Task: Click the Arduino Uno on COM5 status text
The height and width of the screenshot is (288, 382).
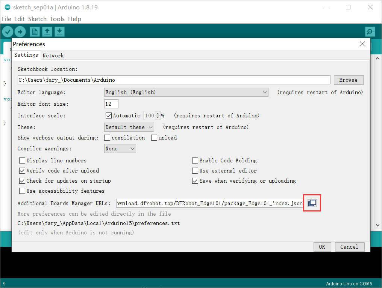Action: coord(349,283)
